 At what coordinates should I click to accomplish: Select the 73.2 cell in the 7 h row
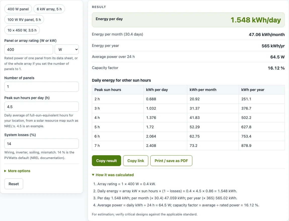click(x=213, y=146)
